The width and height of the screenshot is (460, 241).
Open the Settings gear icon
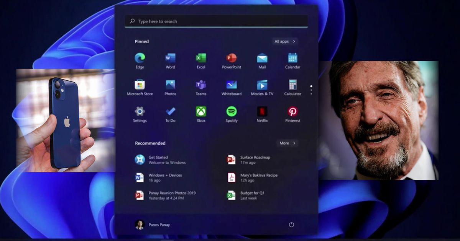pyautogui.click(x=140, y=112)
